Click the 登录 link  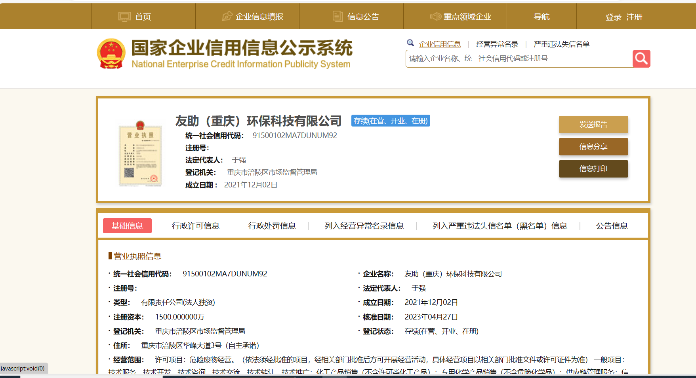coord(613,17)
